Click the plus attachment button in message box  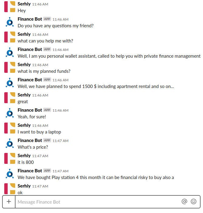click(9, 201)
